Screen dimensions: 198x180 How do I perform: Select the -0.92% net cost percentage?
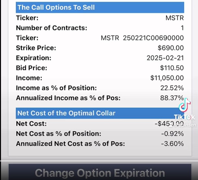[x=172, y=134]
